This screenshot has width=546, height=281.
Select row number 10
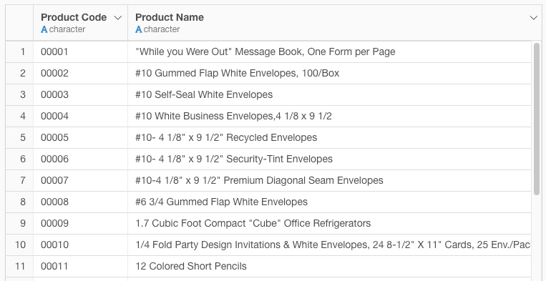click(19, 245)
